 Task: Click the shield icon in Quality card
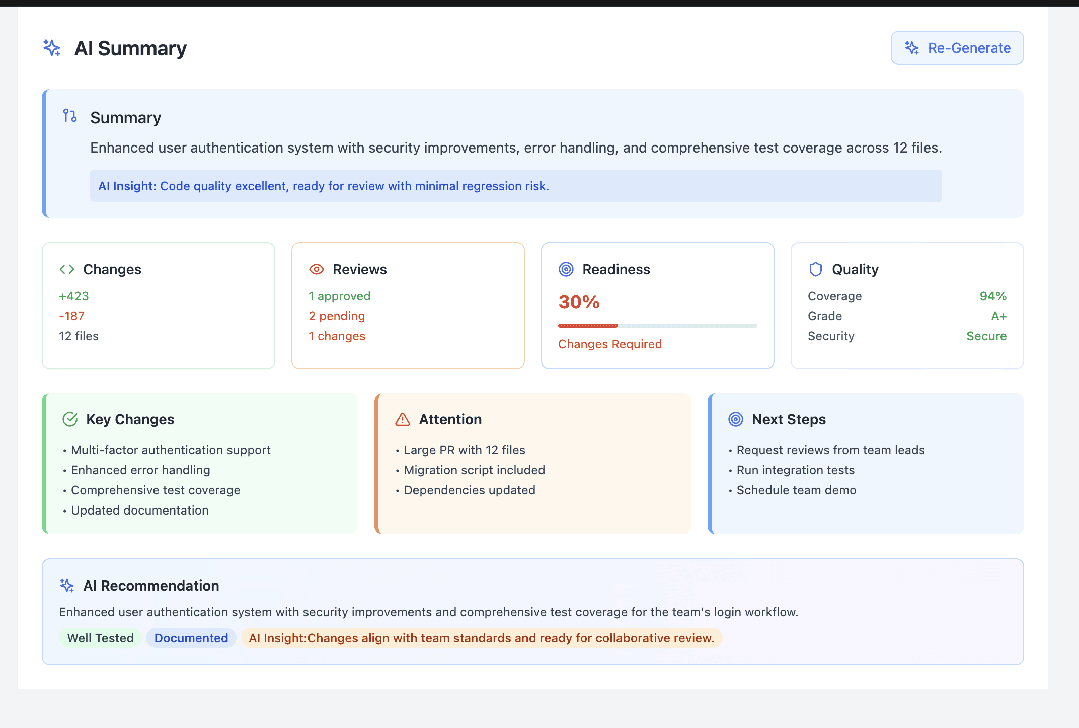click(815, 269)
